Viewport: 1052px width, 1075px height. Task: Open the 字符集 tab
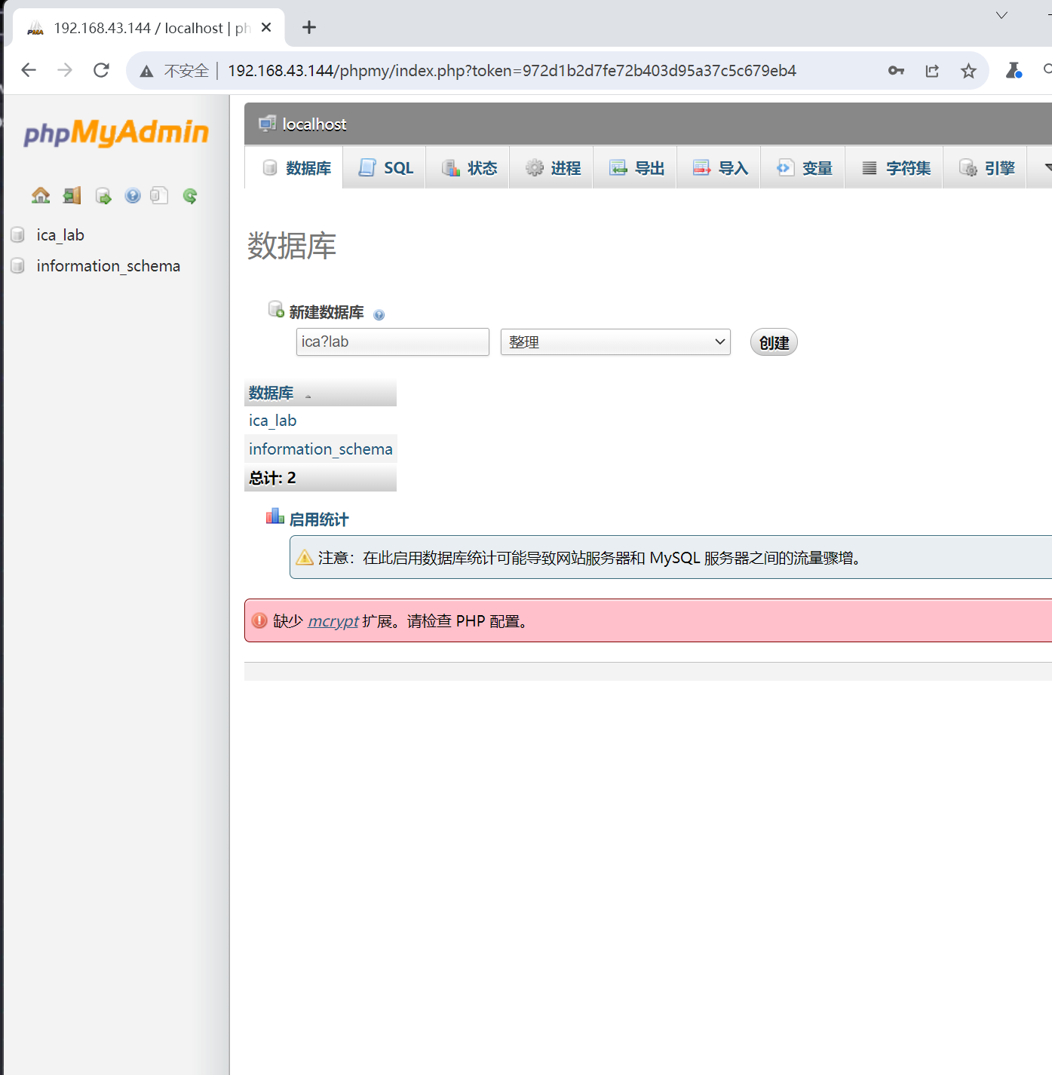click(894, 168)
